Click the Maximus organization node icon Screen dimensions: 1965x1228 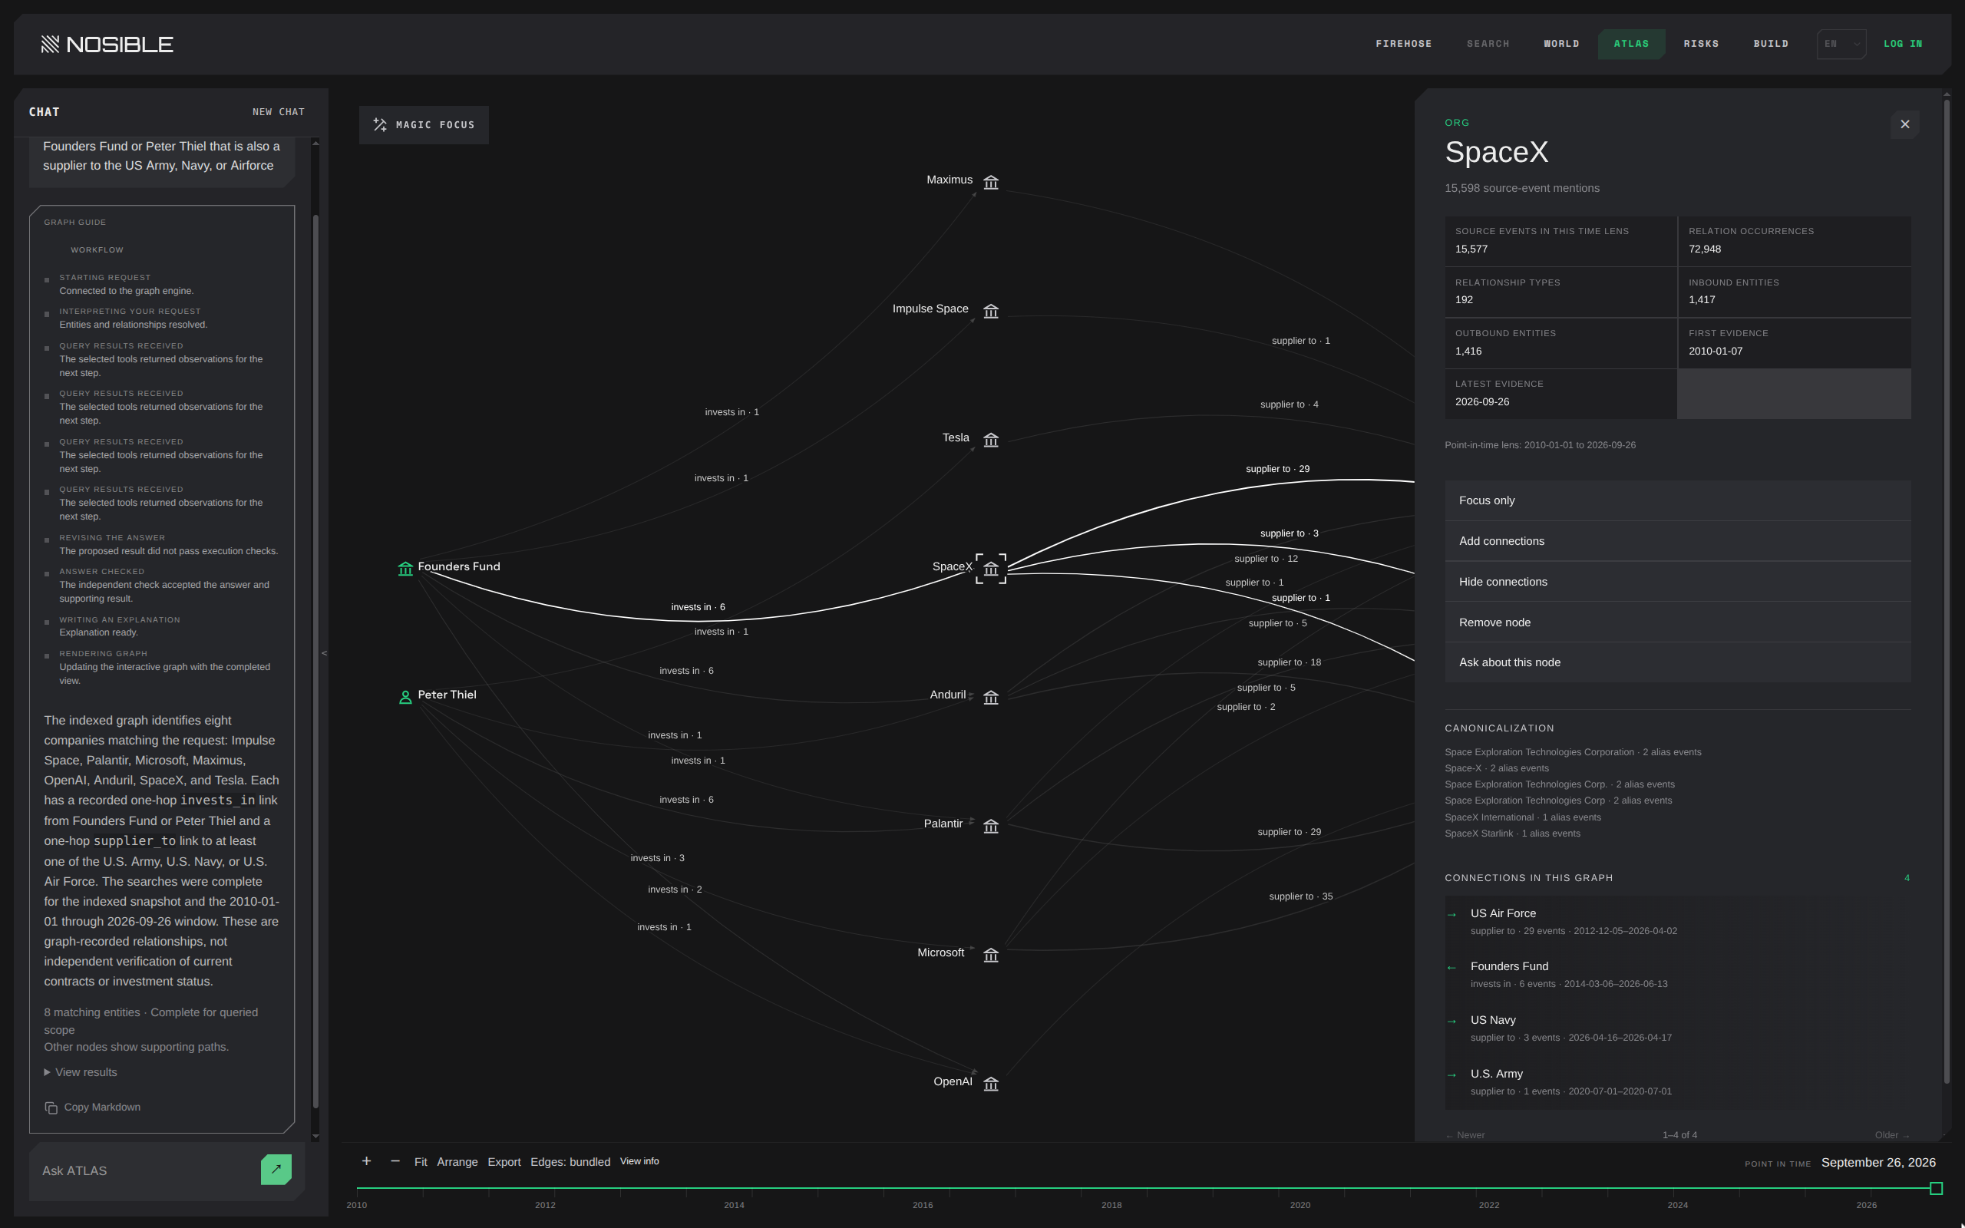tap(991, 182)
